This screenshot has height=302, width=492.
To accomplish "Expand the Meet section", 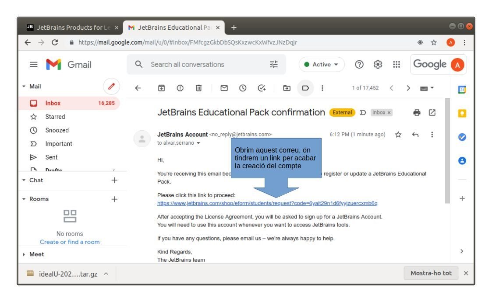I will click(24, 254).
